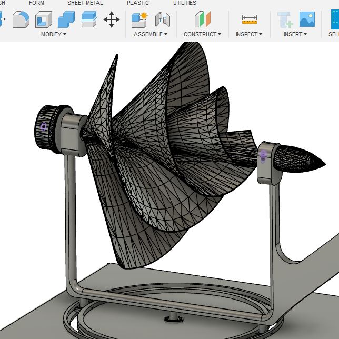Open the INSPECT dropdown menu

(249, 34)
